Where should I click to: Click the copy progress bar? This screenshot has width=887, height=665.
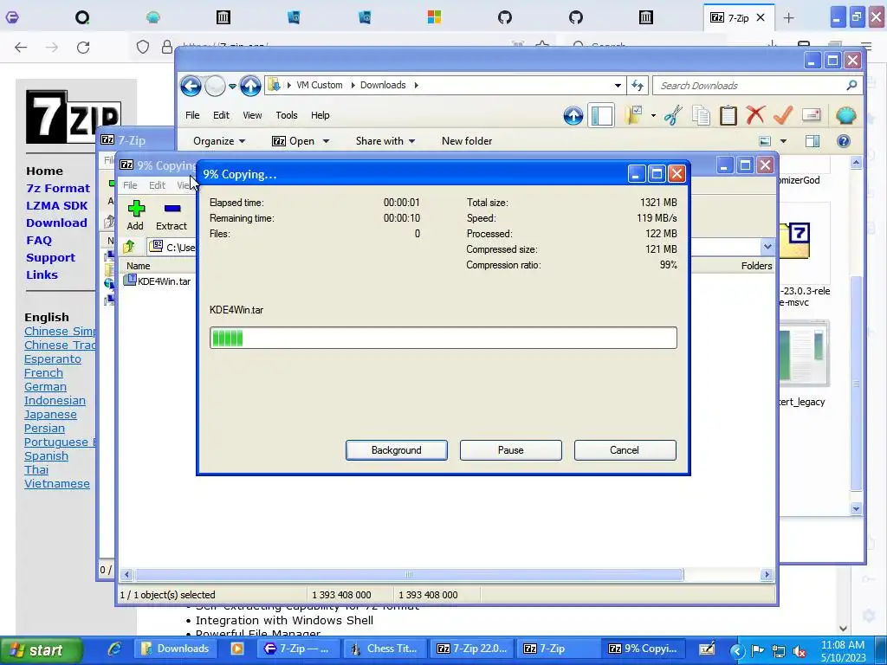(443, 338)
